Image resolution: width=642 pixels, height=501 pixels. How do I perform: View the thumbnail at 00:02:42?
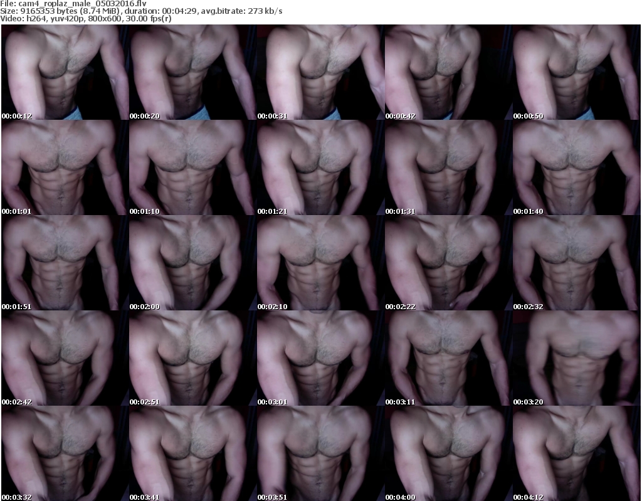tap(65, 358)
